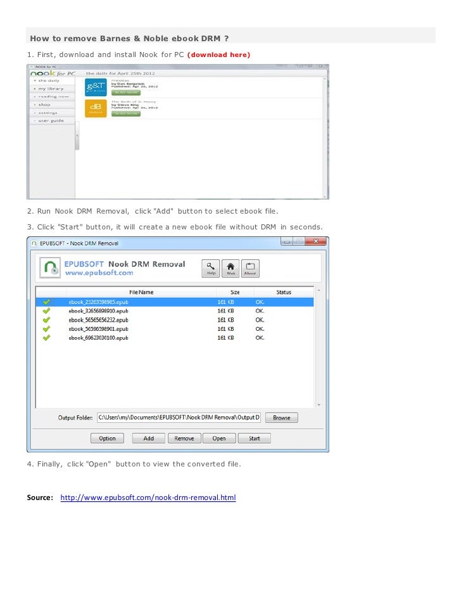Minimize the Nook DRM Removal window
The image size is (461, 597).
click(287, 241)
